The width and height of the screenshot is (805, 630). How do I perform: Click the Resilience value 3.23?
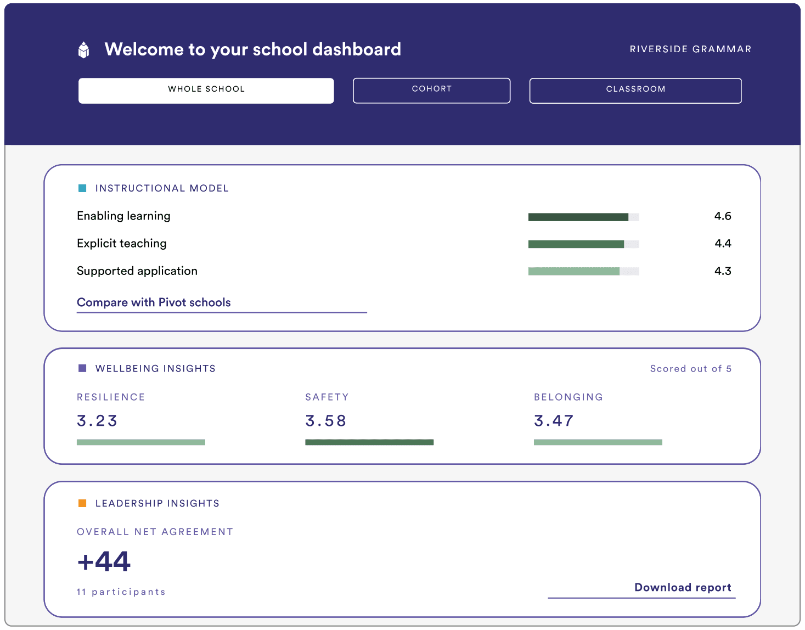[x=97, y=421]
